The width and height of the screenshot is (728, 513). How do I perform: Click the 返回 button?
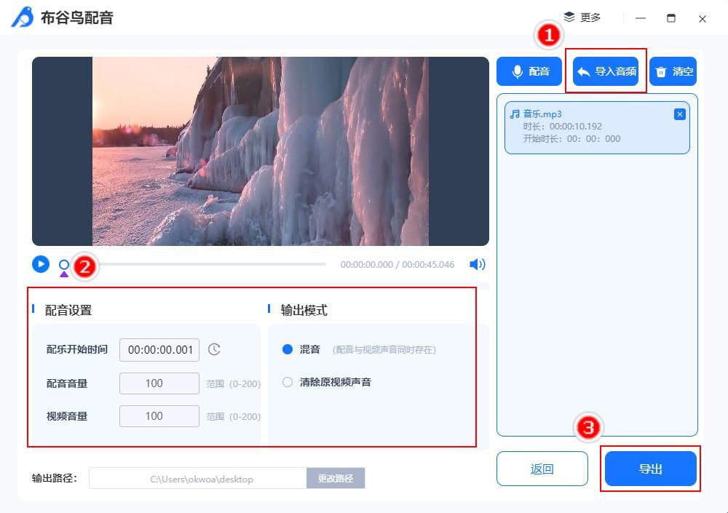coord(542,469)
